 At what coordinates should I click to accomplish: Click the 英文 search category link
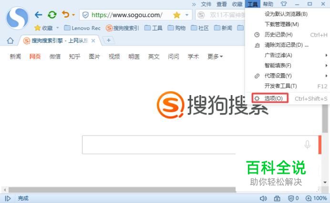pyautogui.click(x=154, y=57)
